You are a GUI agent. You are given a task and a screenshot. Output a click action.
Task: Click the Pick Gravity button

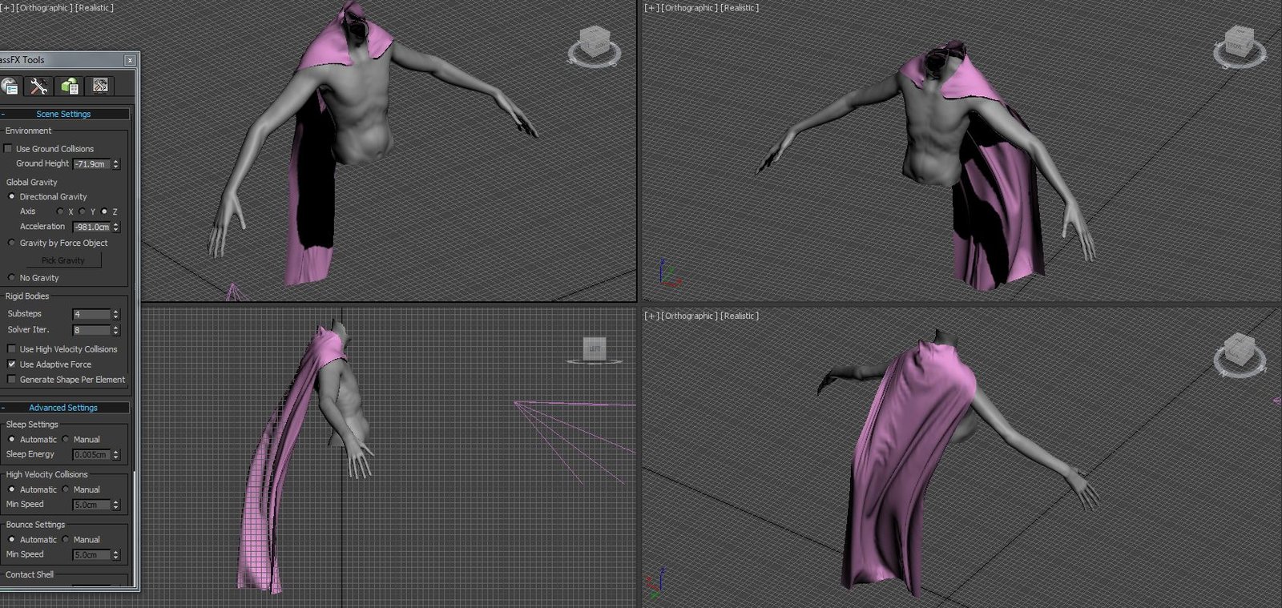click(x=63, y=260)
